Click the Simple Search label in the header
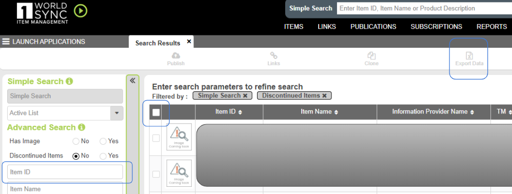512x194 pixels. tap(310, 9)
